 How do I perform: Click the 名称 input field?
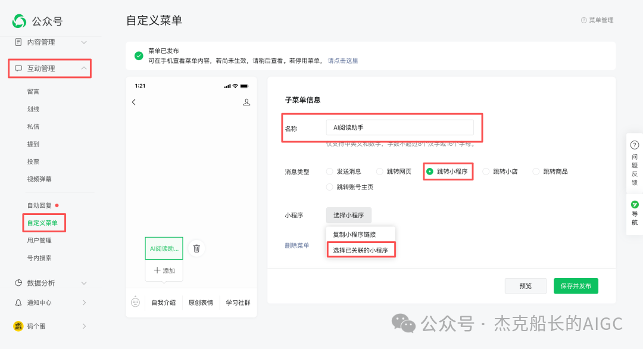(x=400, y=127)
